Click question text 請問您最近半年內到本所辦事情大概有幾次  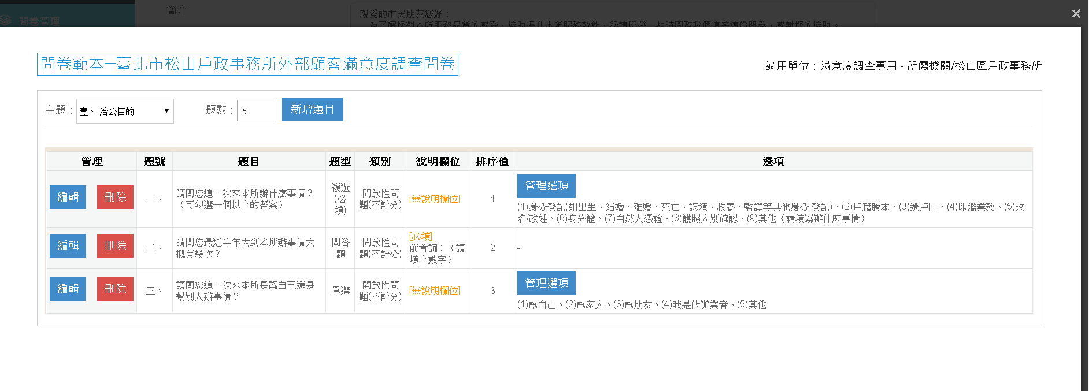(x=246, y=248)
